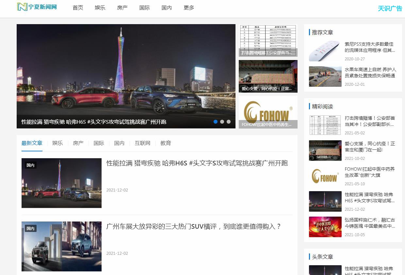Switch to the 国内 article tab
Image resolution: width=405 pixels, height=275 pixels.
pos(119,143)
